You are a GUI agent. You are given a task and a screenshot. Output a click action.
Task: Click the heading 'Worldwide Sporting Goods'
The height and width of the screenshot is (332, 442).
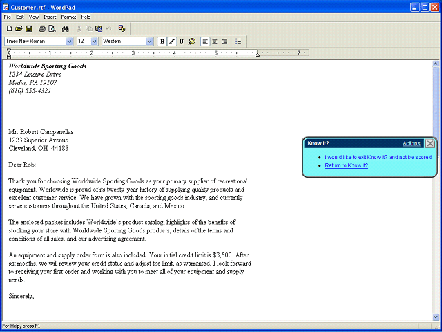click(x=48, y=66)
